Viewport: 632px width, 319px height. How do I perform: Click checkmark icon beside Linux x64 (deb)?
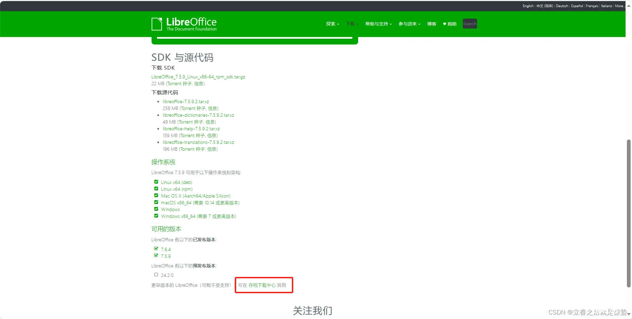pos(156,182)
